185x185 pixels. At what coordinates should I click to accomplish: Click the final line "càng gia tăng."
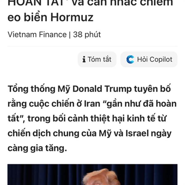(x=37, y=148)
